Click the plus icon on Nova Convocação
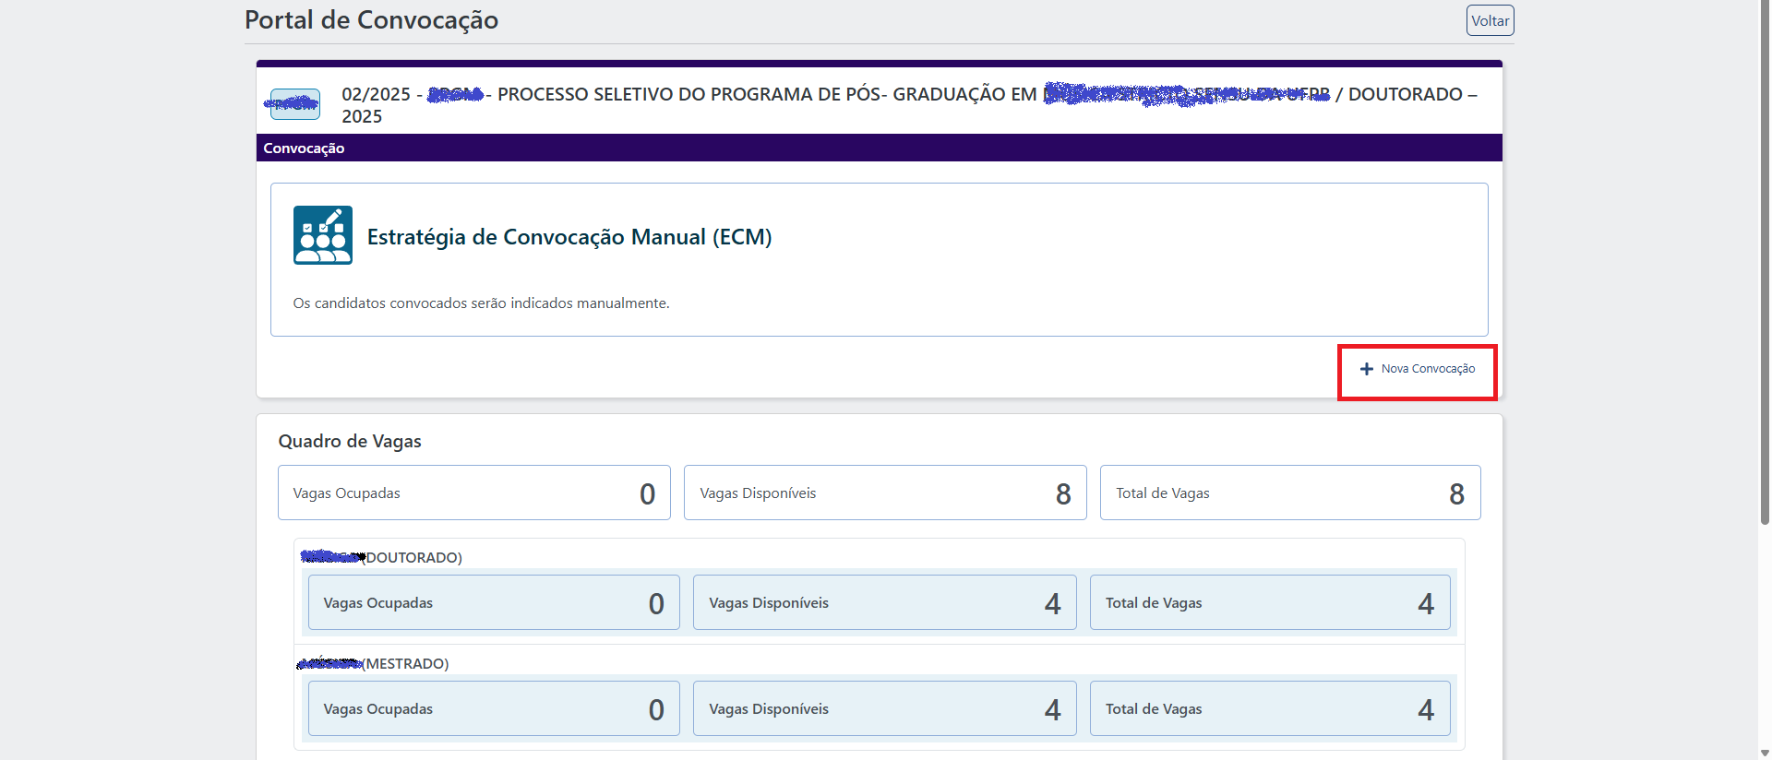 pyautogui.click(x=1367, y=369)
